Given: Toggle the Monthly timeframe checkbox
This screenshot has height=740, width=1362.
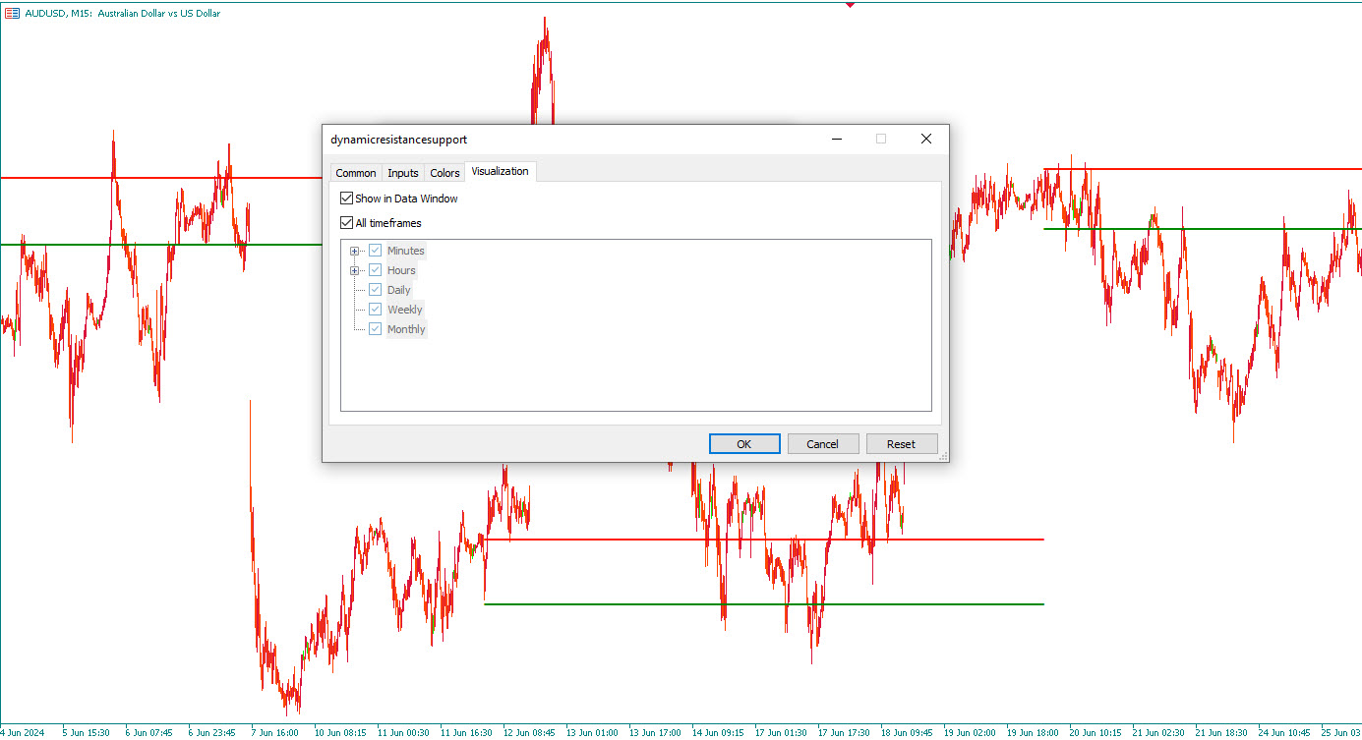Looking at the screenshot, I should pyautogui.click(x=375, y=329).
